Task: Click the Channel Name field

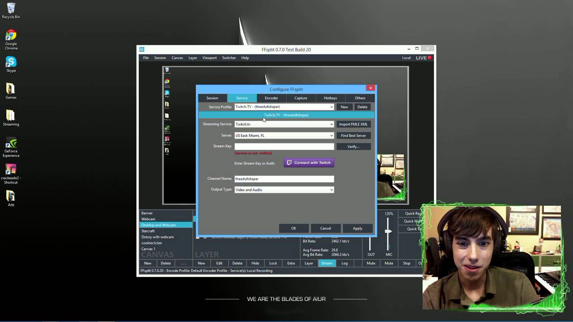Action: tap(284, 179)
